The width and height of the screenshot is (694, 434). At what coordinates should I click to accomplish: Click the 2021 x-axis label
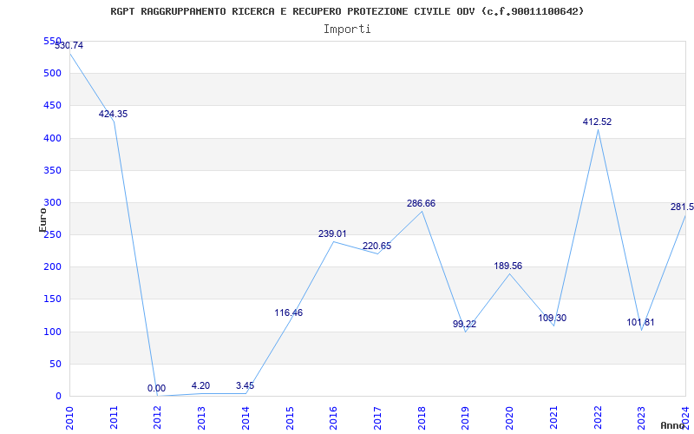[553, 418]
